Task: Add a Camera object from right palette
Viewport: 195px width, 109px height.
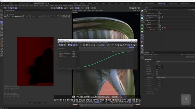Action: (x=142, y=49)
